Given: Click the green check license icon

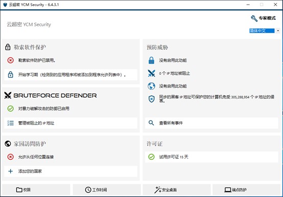Looking at the screenshot, I should pos(151,157).
